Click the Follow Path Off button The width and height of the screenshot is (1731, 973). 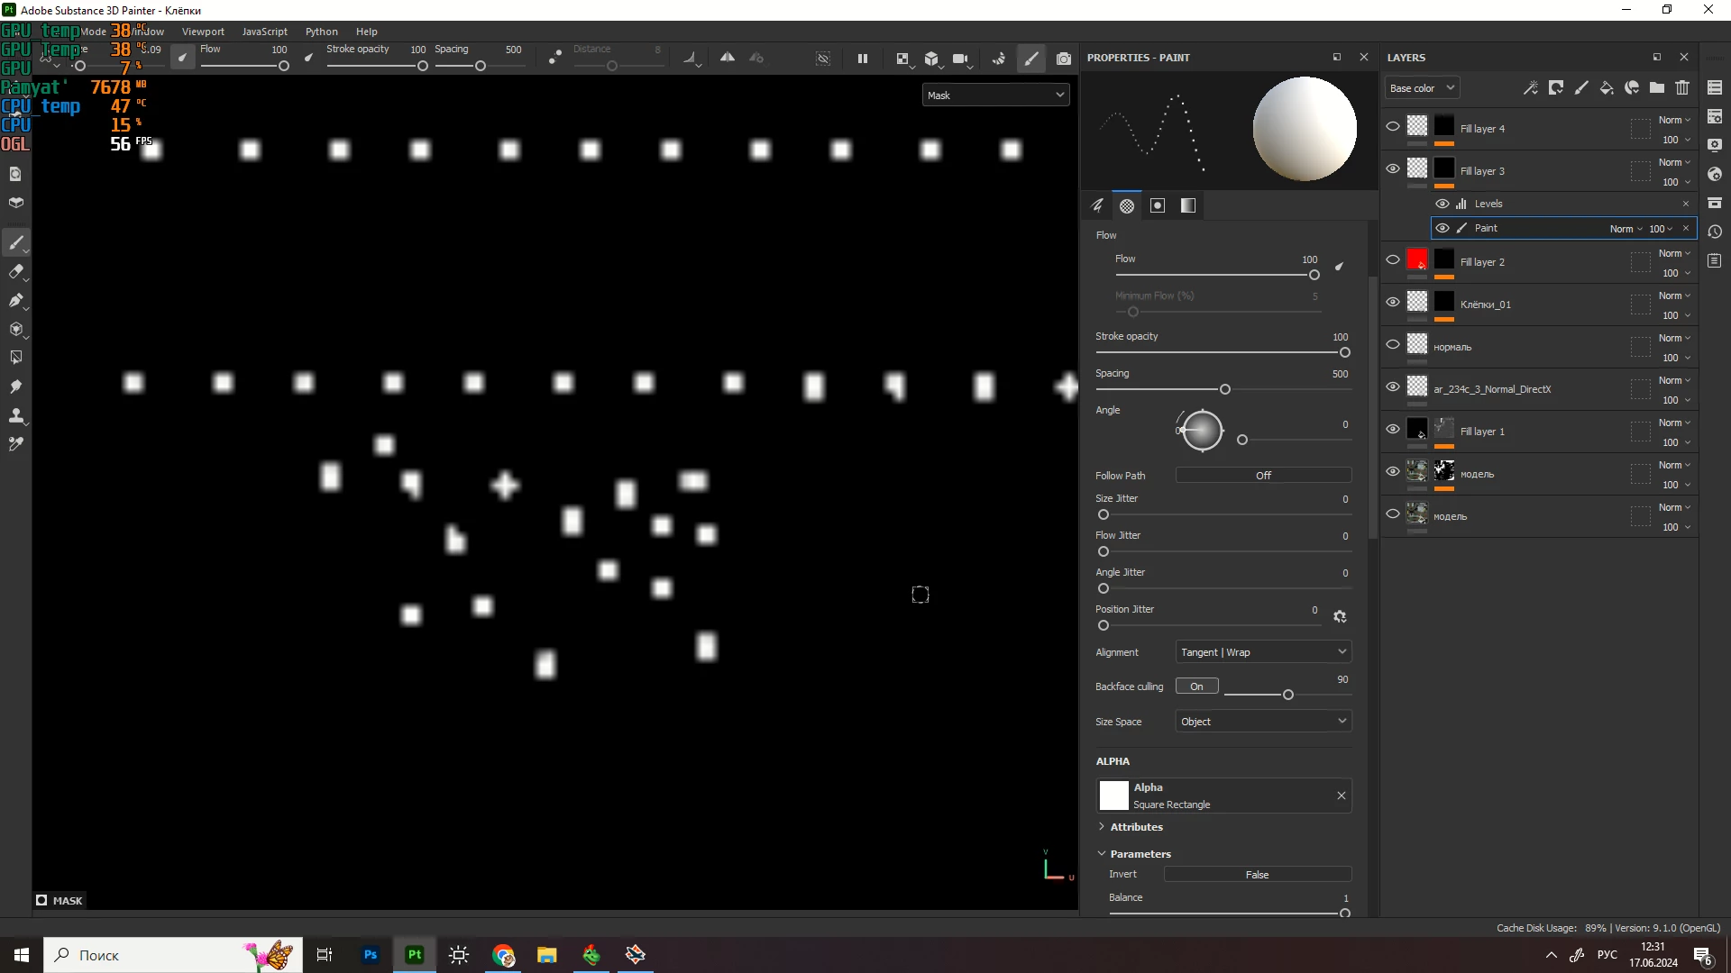tap(1263, 476)
